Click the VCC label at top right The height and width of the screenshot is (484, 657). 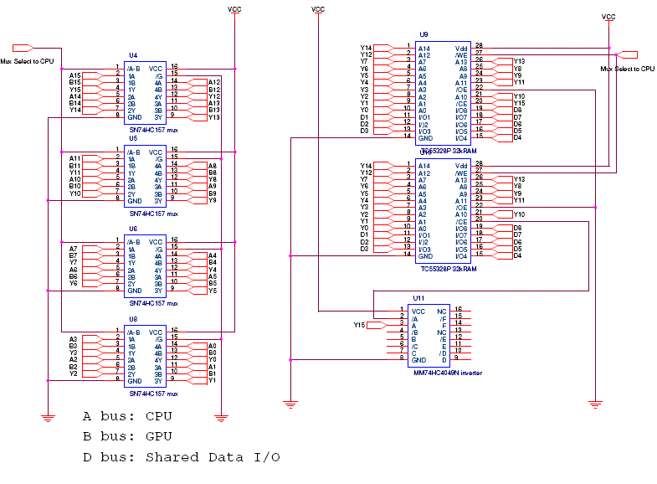608,17
